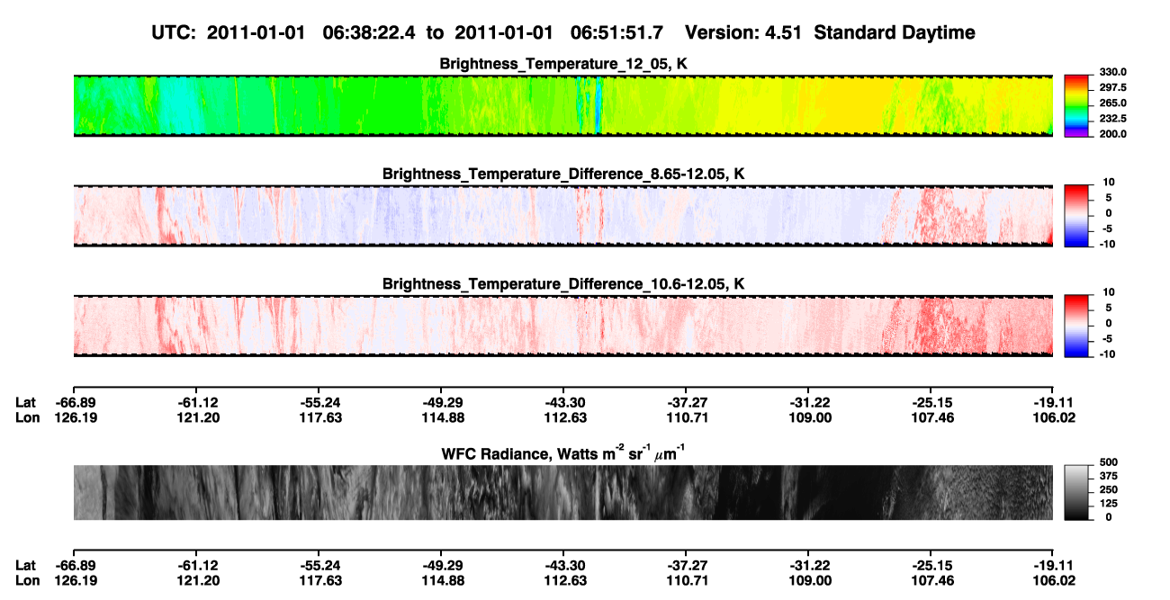Click longitude 121.20 on the bottommost axis
The height and width of the screenshot is (600, 1170).
point(198,580)
